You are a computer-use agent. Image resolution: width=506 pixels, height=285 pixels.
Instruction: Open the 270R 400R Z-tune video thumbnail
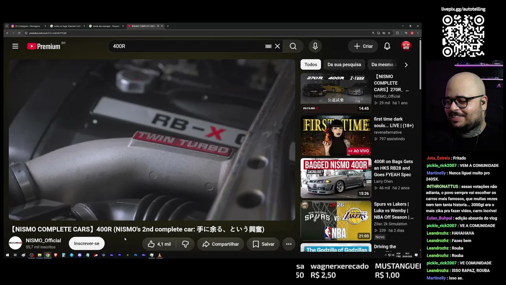point(336,93)
